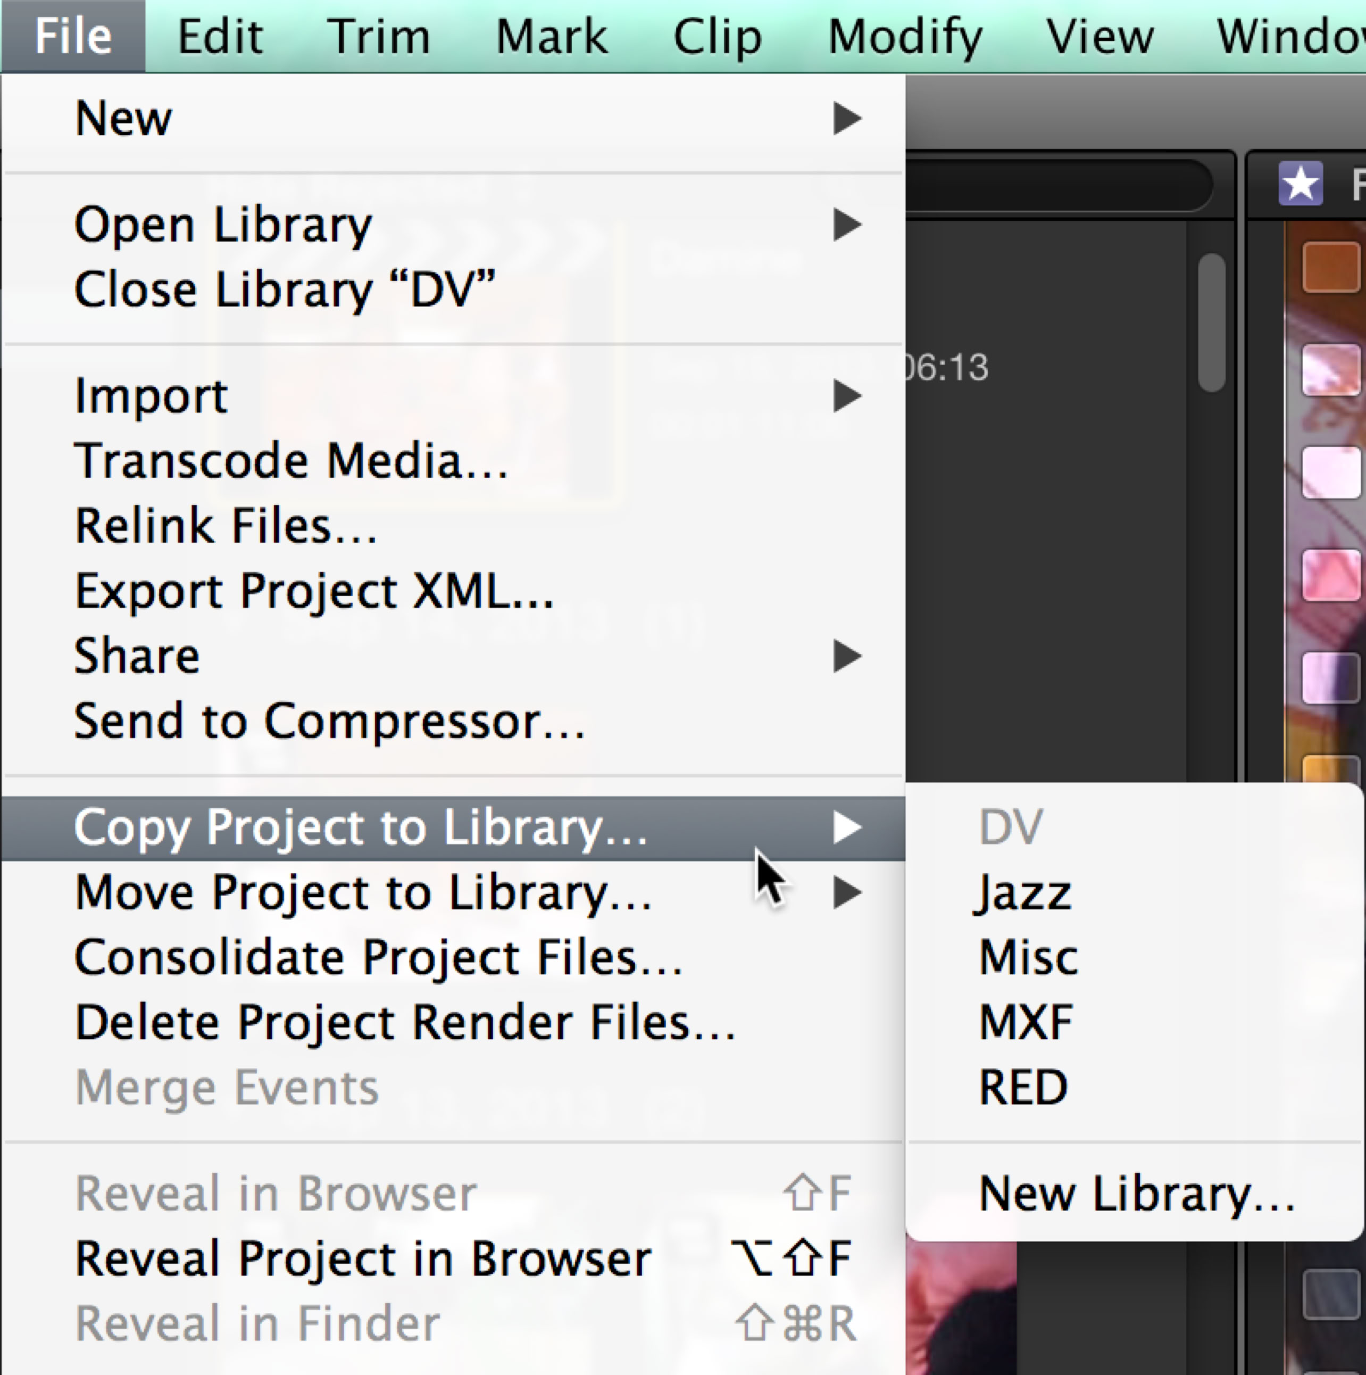Choose Send to Compressor

tap(329, 721)
